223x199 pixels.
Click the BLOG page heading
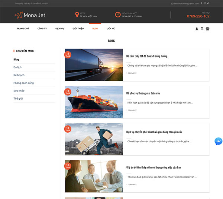111,41
